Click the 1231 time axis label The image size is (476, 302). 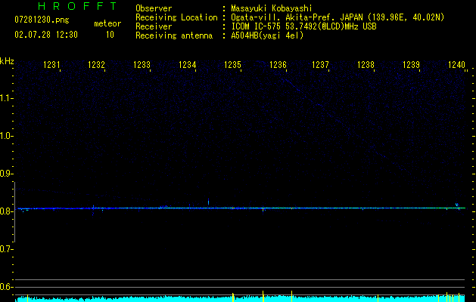(x=51, y=64)
